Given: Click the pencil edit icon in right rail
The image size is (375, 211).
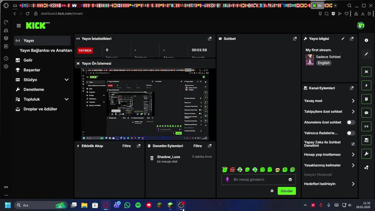Looking at the screenshot, I should (366, 54).
